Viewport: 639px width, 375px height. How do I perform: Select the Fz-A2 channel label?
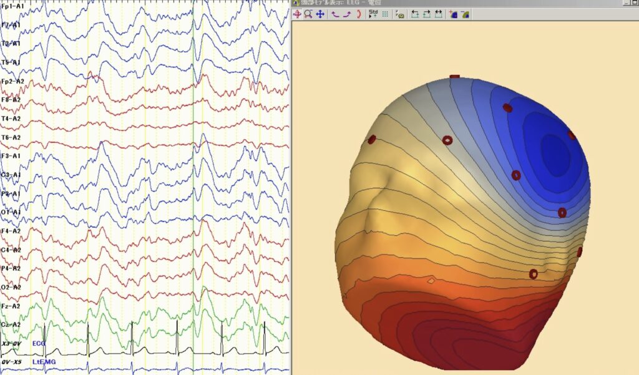click(x=11, y=306)
